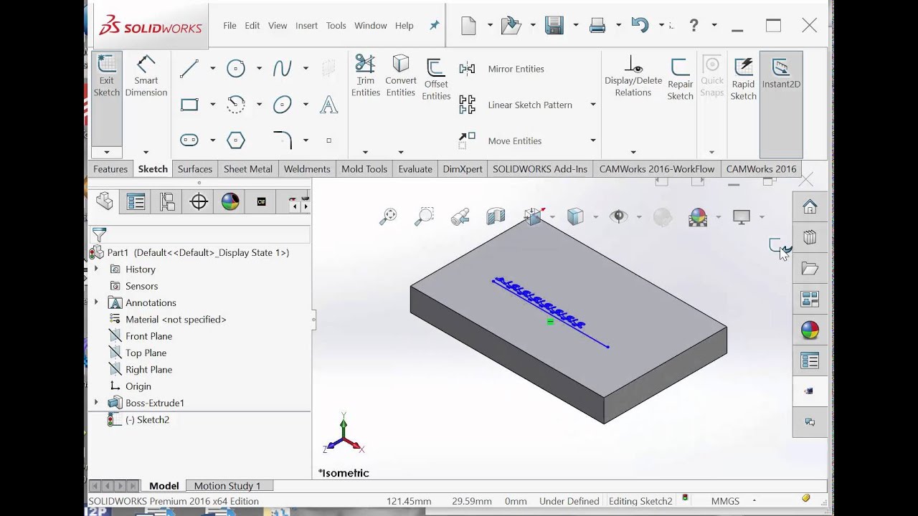Open SOLIDWORKS Resources home tab

click(x=810, y=207)
